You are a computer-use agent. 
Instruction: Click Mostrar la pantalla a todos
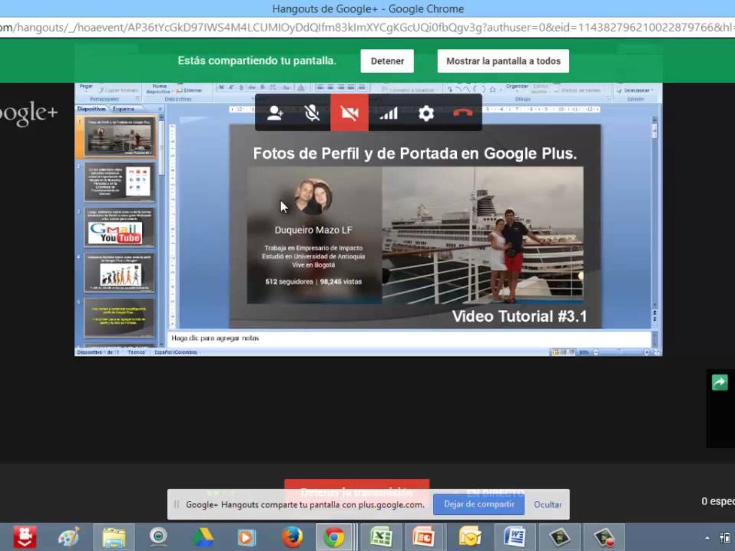[503, 61]
